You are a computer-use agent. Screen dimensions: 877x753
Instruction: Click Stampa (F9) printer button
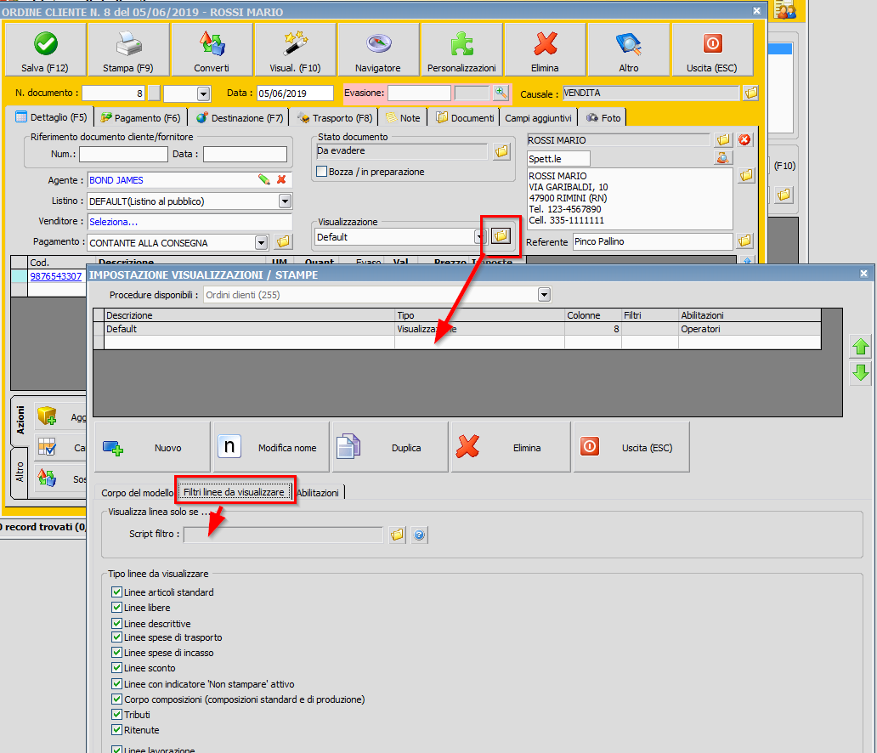(128, 50)
